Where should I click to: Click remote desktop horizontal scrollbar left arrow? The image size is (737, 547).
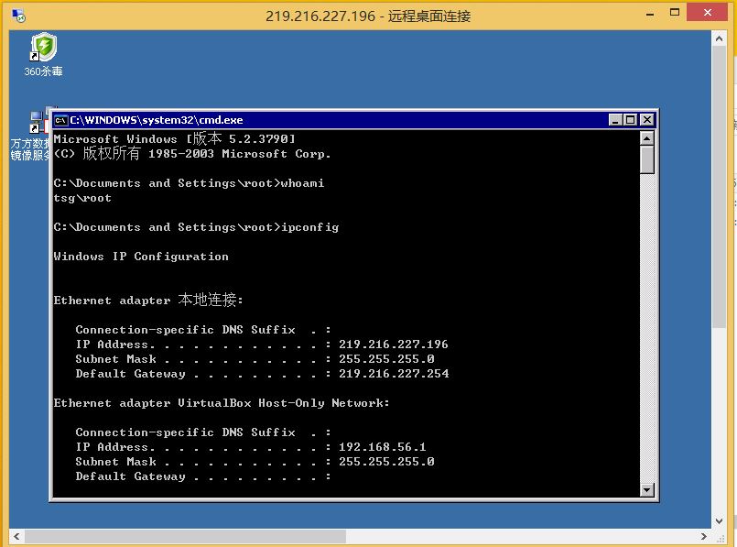(16, 536)
